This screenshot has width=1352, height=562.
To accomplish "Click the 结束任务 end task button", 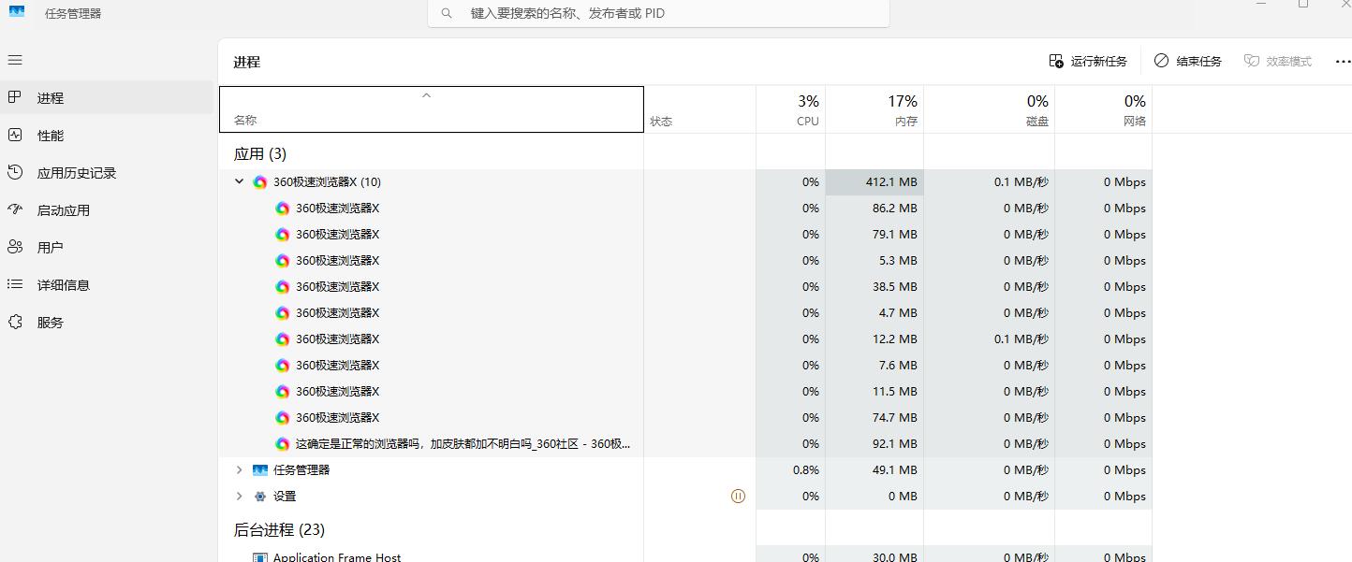I will [1188, 61].
